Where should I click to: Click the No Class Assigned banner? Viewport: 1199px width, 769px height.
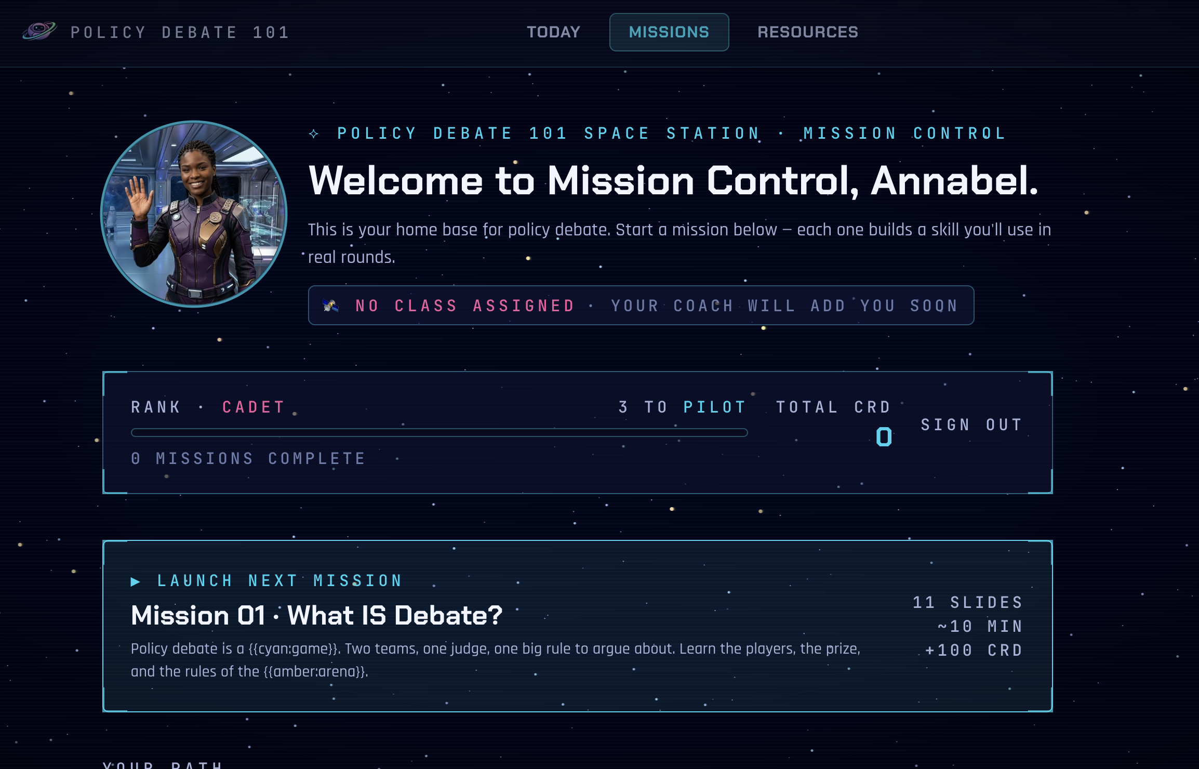click(641, 306)
